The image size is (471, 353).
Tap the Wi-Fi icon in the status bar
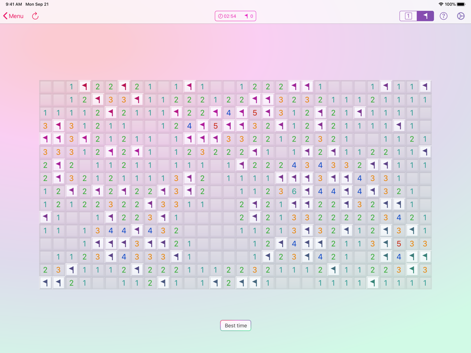tap(441, 4)
